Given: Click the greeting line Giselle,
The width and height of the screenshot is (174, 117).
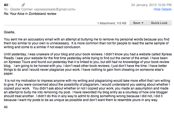Looking at the screenshot, I should [x=9, y=32].
